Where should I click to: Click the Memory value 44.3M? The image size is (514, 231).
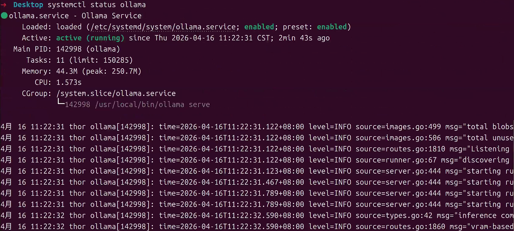67,71
